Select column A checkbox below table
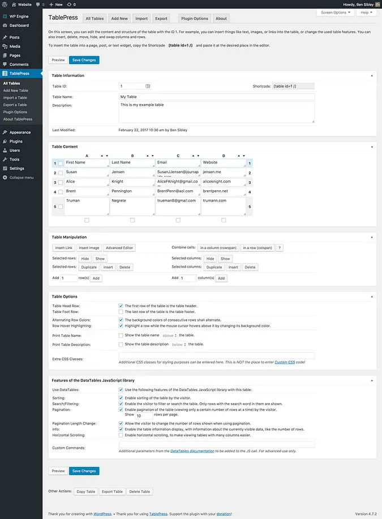 point(87,220)
